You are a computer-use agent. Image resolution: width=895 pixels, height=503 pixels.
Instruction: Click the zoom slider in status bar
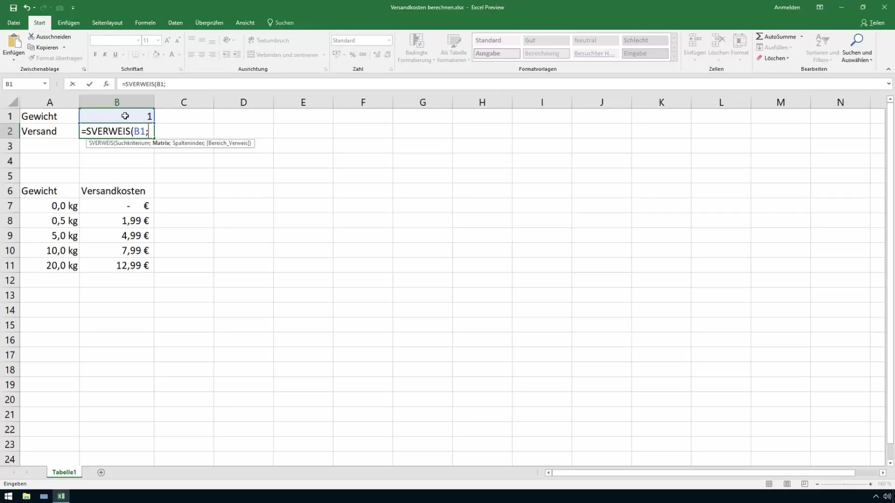click(x=844, y=484)
